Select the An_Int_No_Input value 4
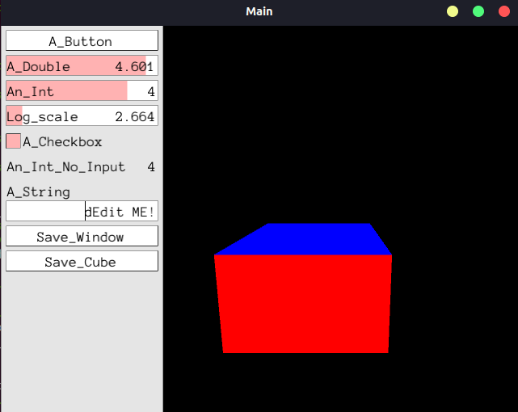518x412 pixels. coord(151,166)
